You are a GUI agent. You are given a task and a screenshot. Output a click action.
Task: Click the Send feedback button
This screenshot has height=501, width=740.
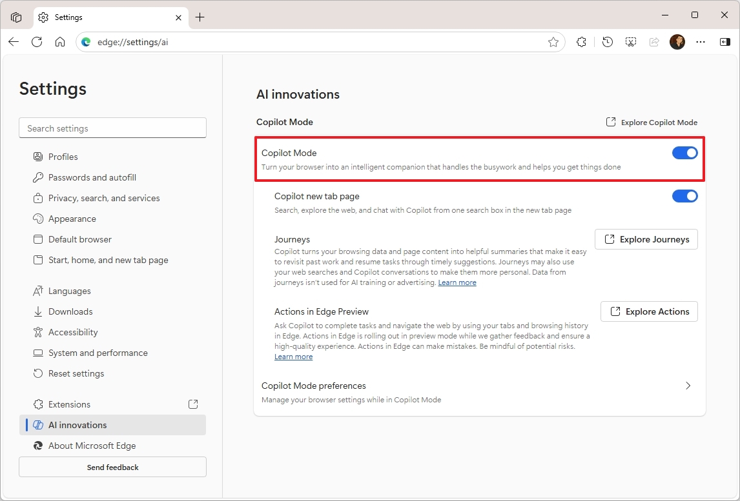112,467
